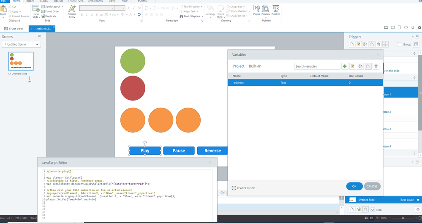Click the zoom slider in status bar
Viewport: 422px width, 223px height.
(403, 218)
